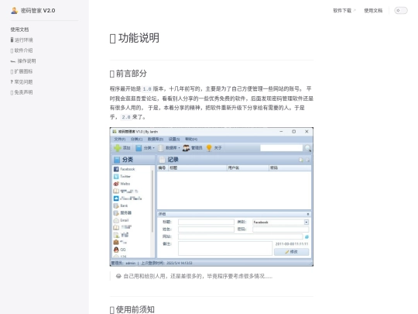Viewport: 418px width, 314px height.
Task: Select 操作说明 in the sidebar
Action: tap(23, 61)
